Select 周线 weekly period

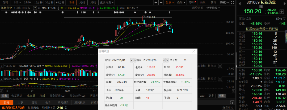[x=82, y=3]
